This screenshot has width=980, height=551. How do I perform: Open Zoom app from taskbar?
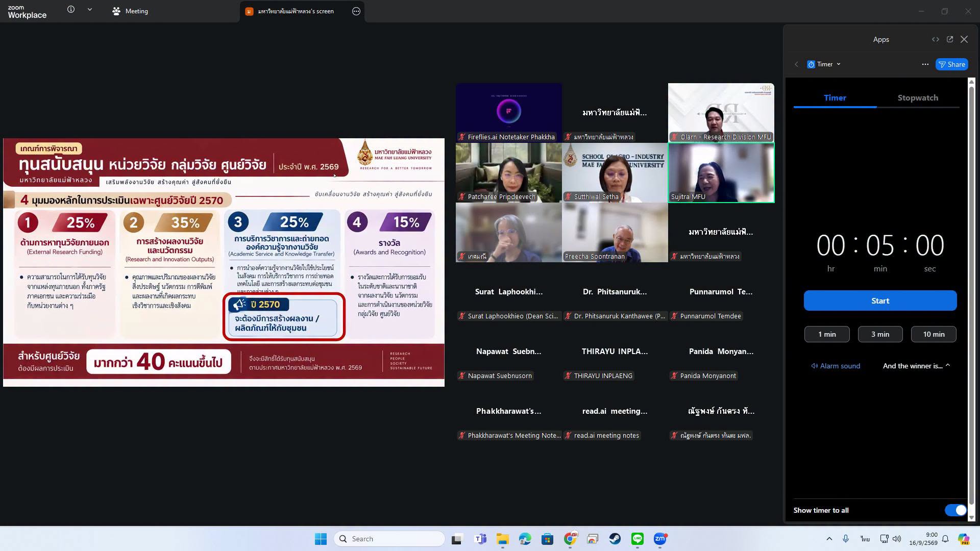click(660, 539)
